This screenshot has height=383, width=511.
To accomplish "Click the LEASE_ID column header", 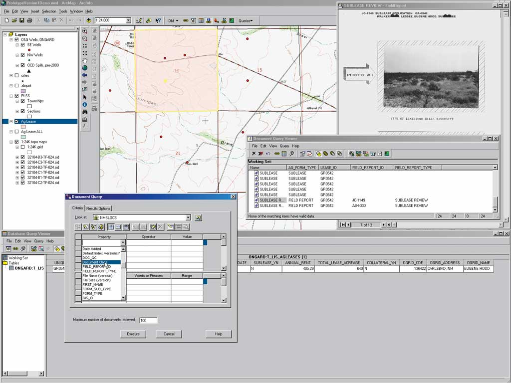I will 334,168.
